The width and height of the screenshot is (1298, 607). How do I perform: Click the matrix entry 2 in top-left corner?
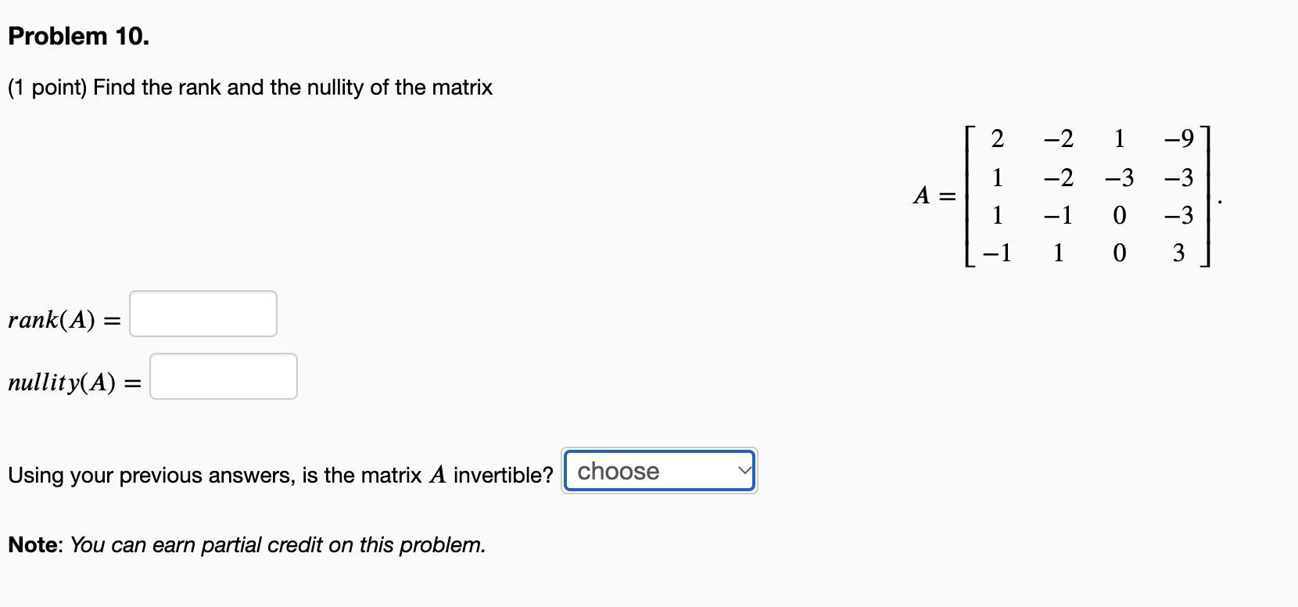click(x=997, y=138)
